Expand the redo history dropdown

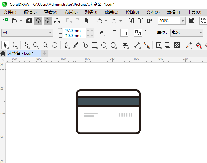coord(121,21)
